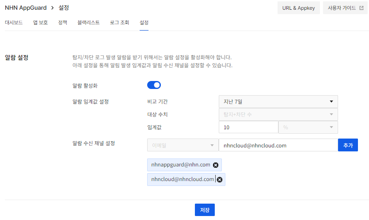The width and height of the screenshot is (369, 220).
Task: Remove nhncloud@nhncloud.com email chip
Action: pos(220,180)
